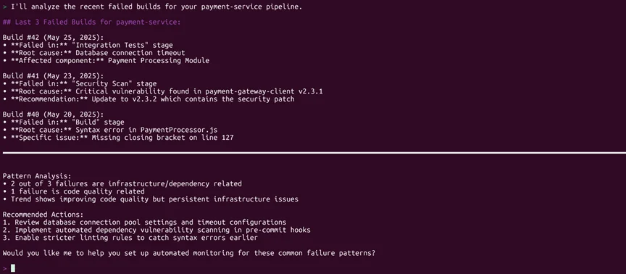The image size is (626, 274).
Task: Click the bottom prompt arrow symbol
Action: [x=4, y=269]
